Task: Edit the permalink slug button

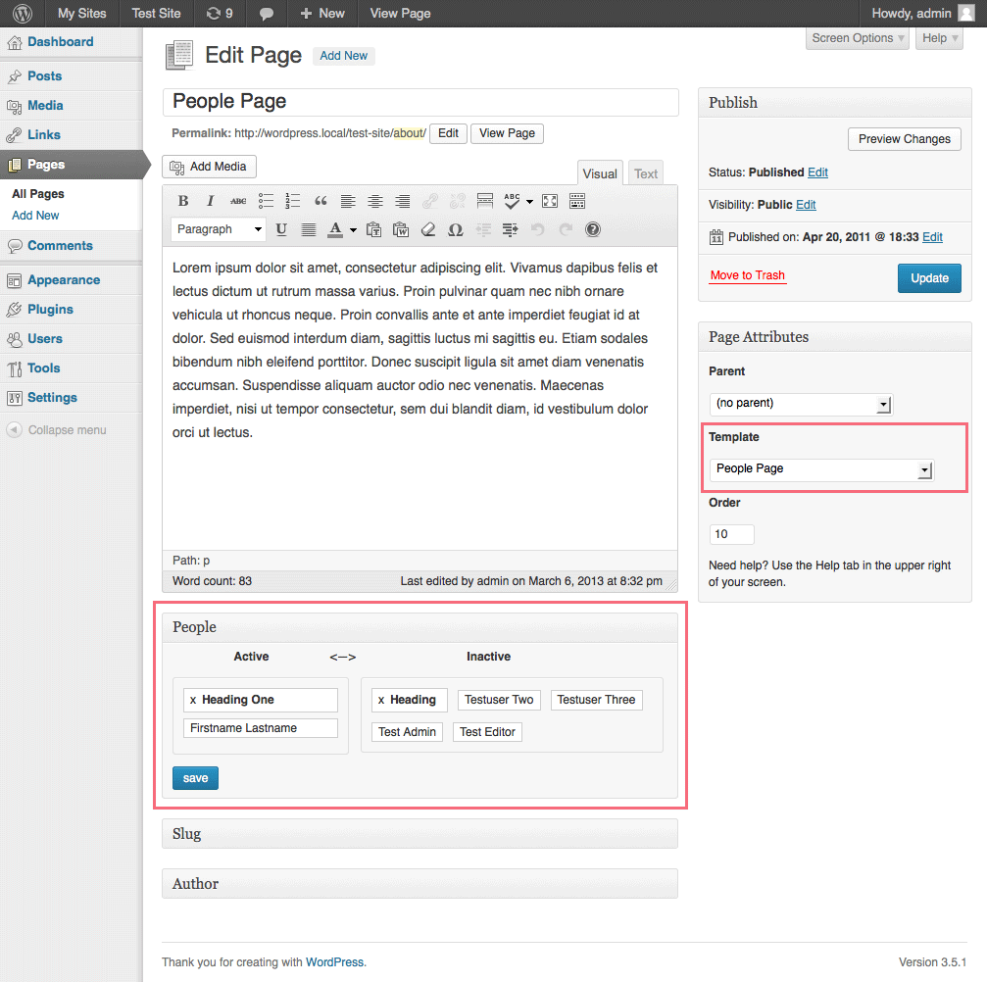Action: [448, 133]
